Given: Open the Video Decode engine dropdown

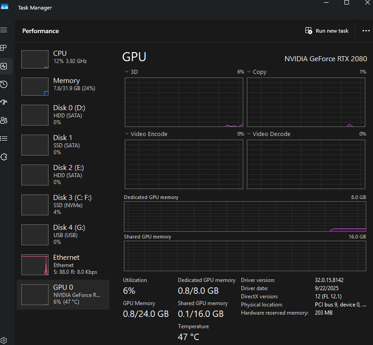Looking at the screenshot, I should (x=249, y=134).
